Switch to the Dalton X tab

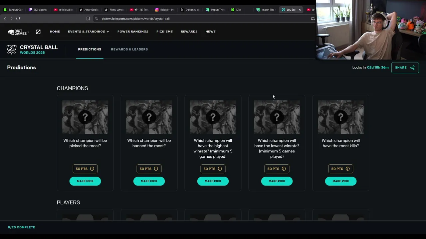(x=190, y=10)
